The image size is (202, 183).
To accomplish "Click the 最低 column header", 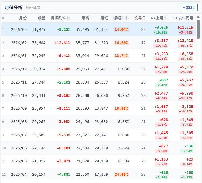I will click(x=104, y=18).
